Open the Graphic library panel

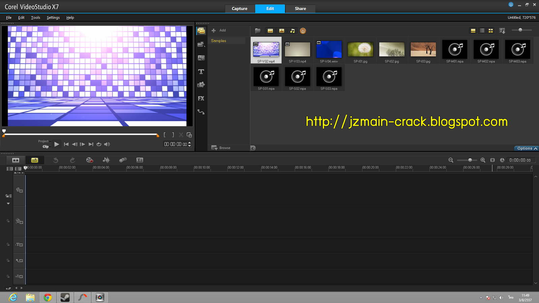tap(201, 85)
